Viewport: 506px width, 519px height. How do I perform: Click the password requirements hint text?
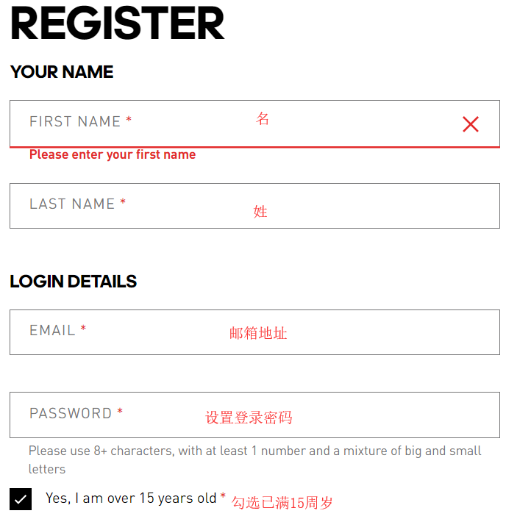click(x=254, y=459)
